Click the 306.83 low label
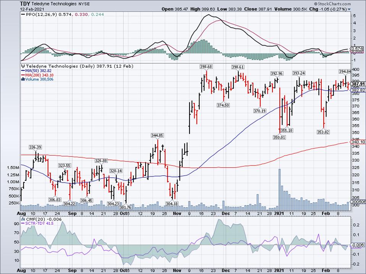The image size is (366, 274). (55, 199)
